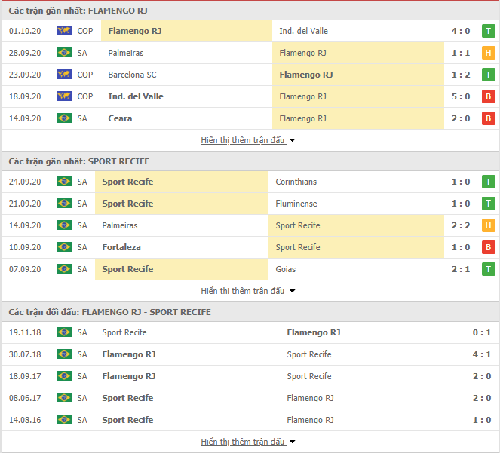Click the green T badge for Sport Recife vs Corinthians

pyautogui.click(x=488, y=182)
